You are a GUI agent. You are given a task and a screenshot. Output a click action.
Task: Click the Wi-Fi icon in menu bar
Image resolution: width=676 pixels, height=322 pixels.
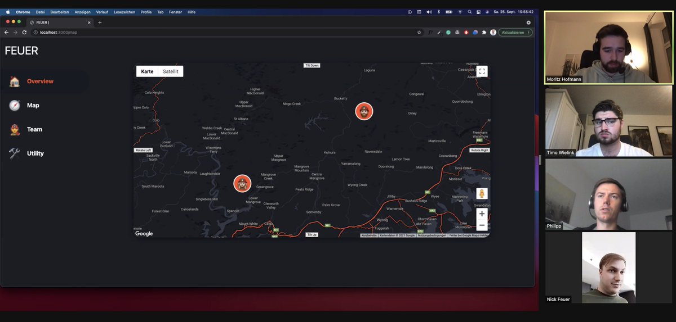coord(460,12)
